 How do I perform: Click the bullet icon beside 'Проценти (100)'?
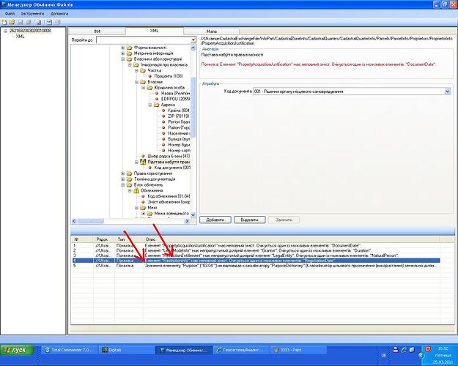[149, 76]
